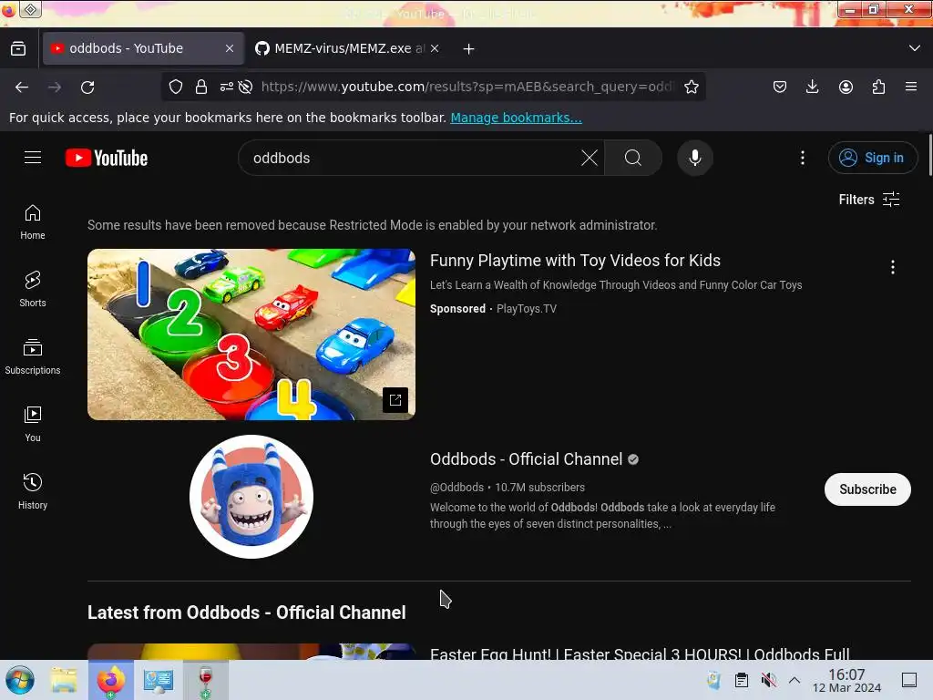Click the external link icon on ad thumbnail
The height and width of the screenshot is (700, 933).
coord(395,400)
